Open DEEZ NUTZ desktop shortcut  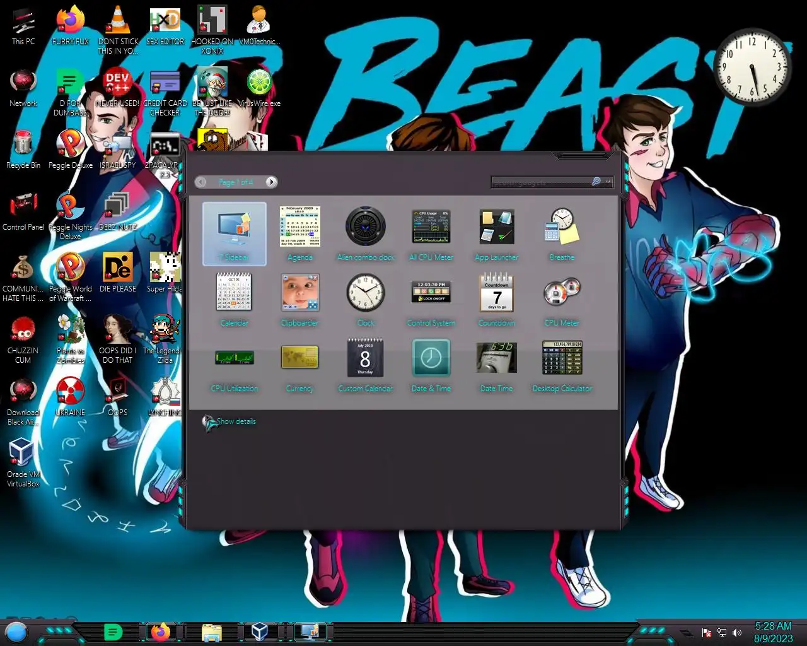[x=118, y=211]
